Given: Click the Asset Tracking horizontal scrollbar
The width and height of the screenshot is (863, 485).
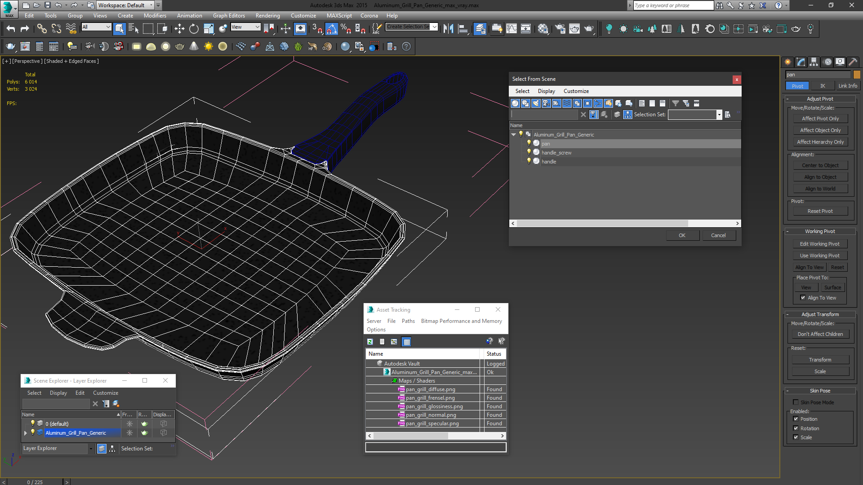Looking at the screenshot, I should (412, 436).
